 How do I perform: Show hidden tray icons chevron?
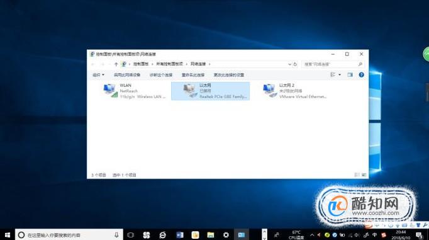(312, 235)
